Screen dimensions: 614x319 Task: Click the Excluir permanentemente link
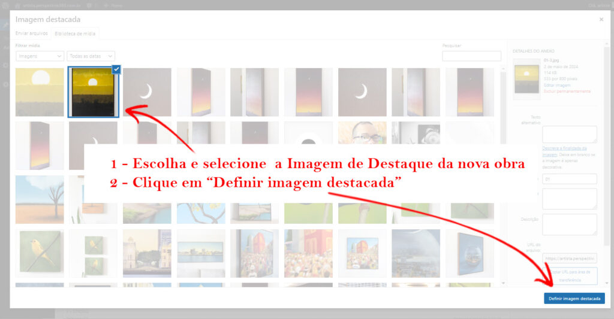567,92
